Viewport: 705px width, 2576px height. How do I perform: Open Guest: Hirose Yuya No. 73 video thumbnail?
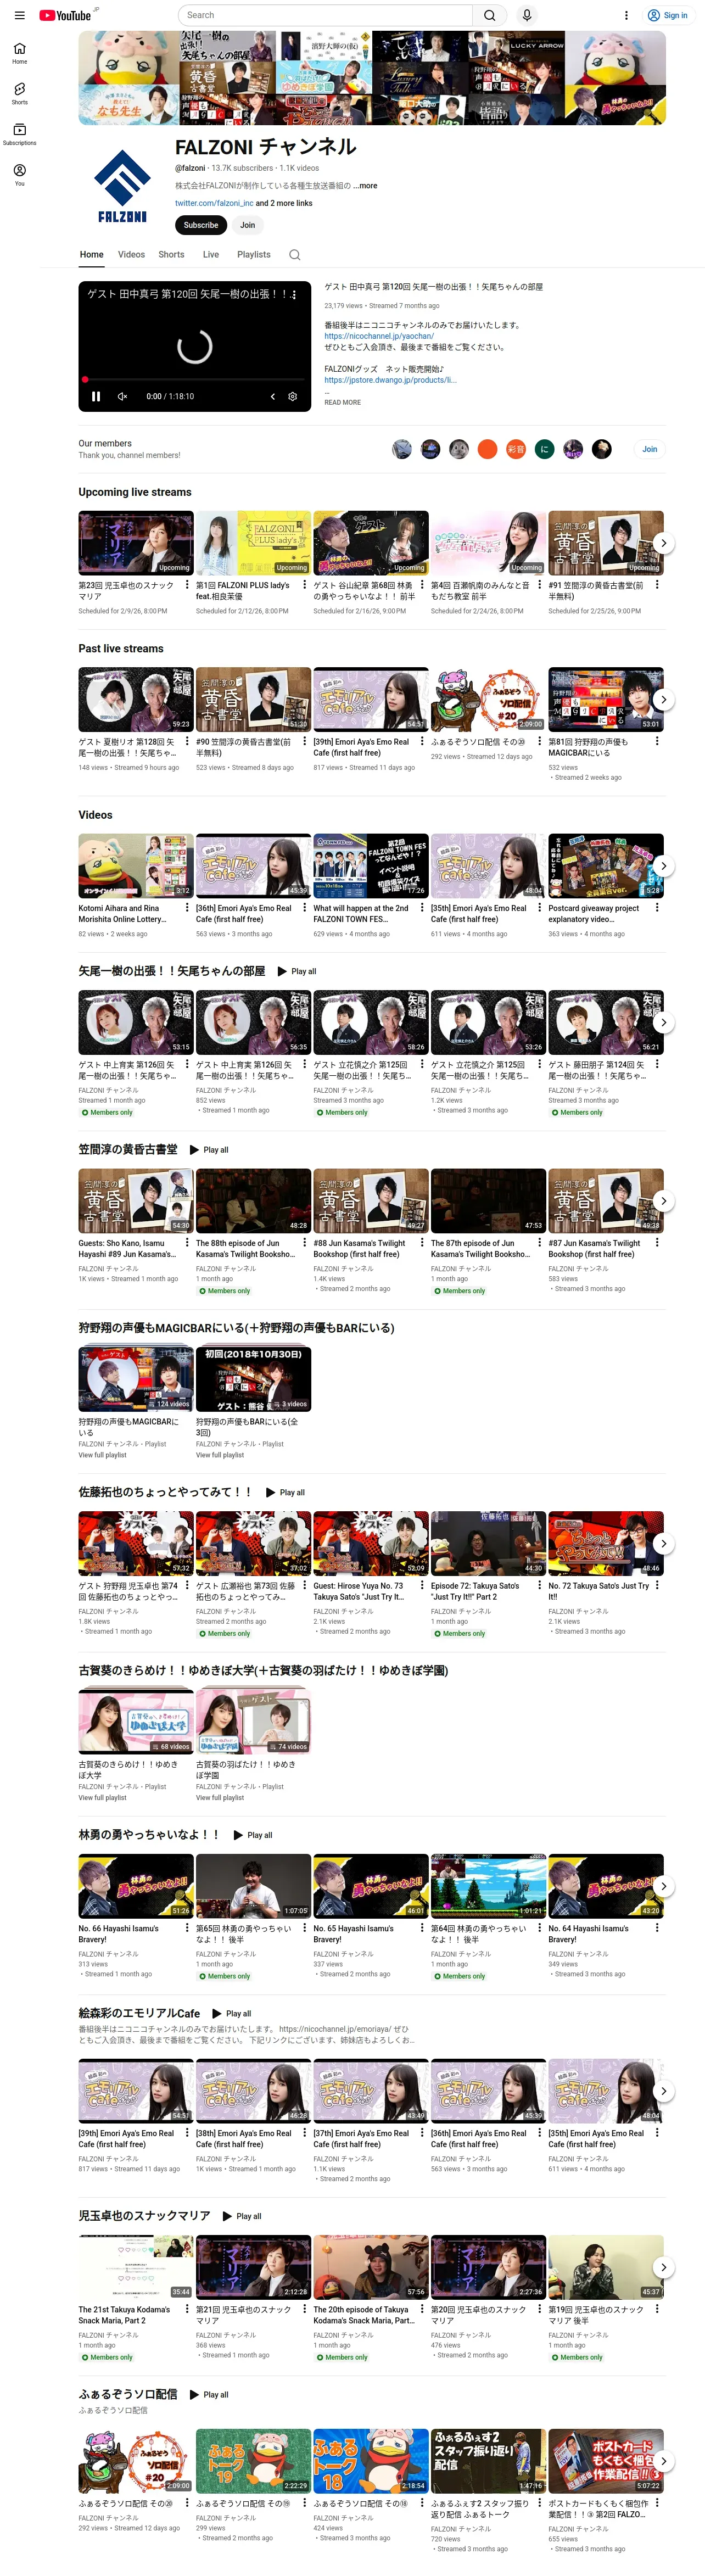371,1543
